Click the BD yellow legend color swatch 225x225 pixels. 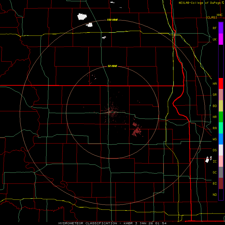coord(221,106)
